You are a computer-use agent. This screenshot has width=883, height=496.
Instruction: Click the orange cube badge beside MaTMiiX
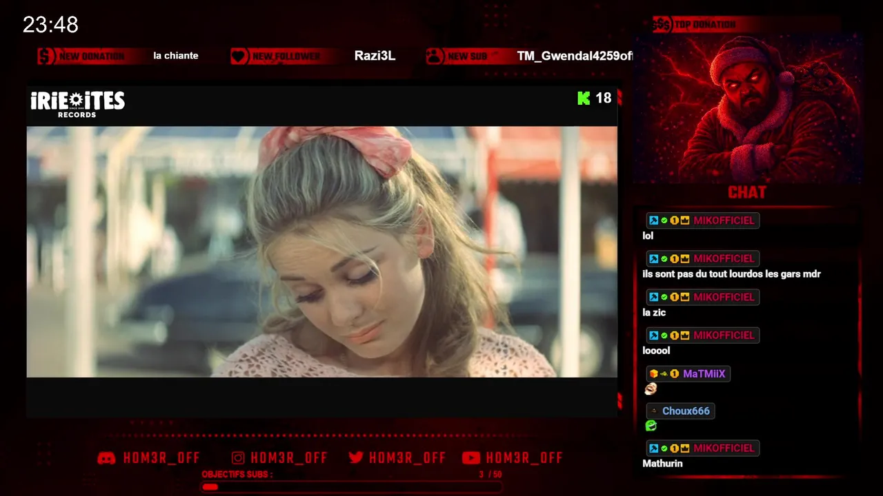pos(653,374)
